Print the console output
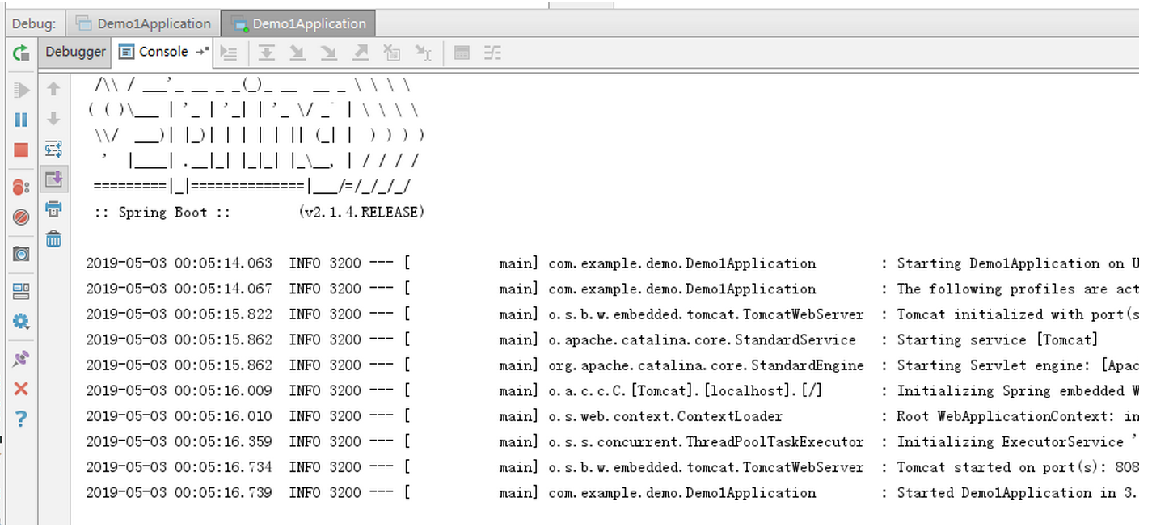This screenshot has height=527, width=1152. [x=53, y=209]
